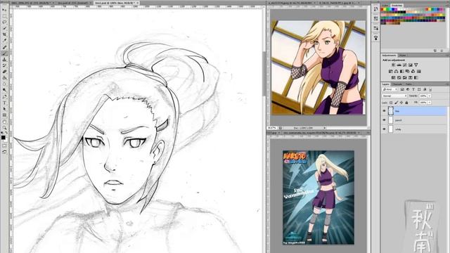This screenshot has height=253, width=450.
Task: Select the Horizontal Type tool
Action: coord(4,103)
